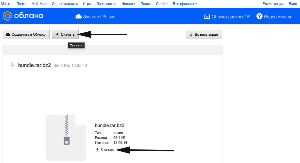
Task: Click the large zipper archive thumbnail
Action: pyautogui.click(x=66, y=137)
